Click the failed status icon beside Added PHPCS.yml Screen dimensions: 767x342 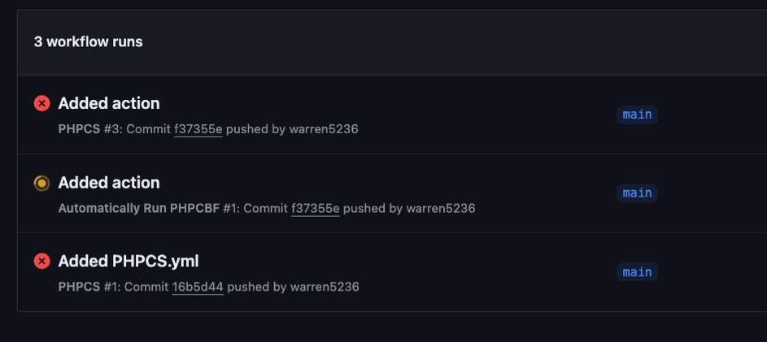tap(42, 262)
